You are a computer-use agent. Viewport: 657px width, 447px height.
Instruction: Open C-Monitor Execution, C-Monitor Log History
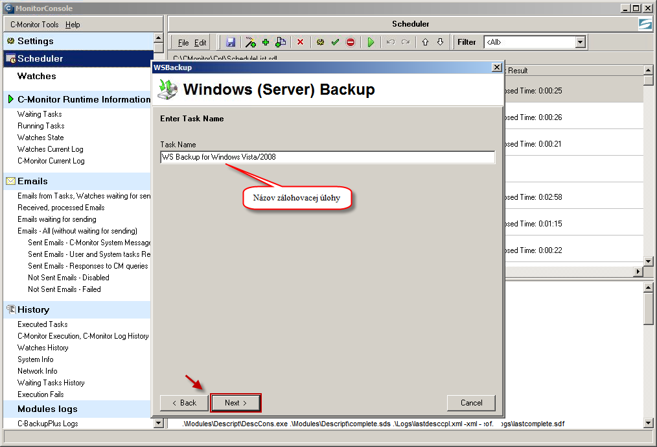83,336
